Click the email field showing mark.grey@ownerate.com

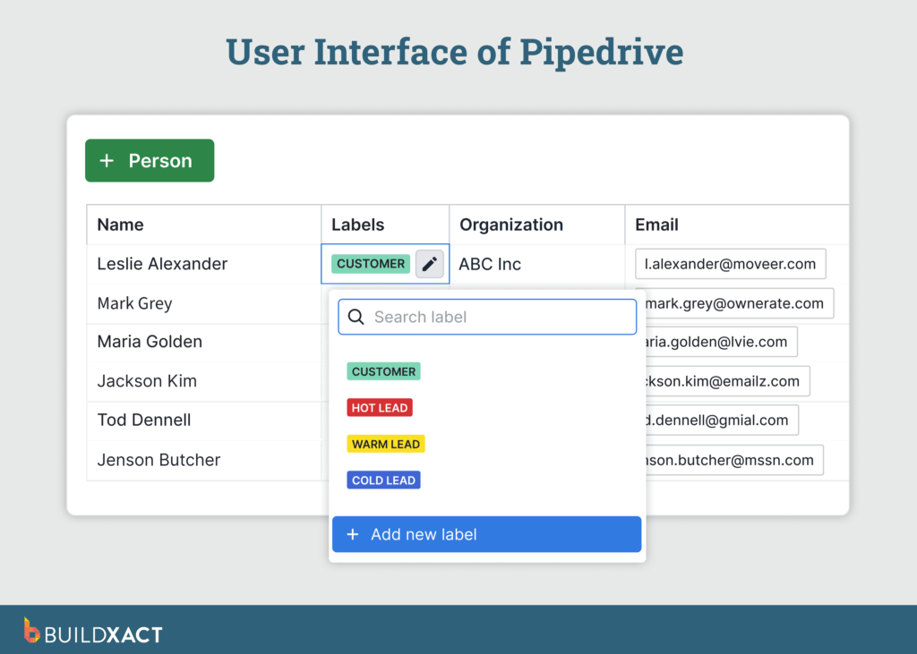pyautogui.click(x=736, y=303)
